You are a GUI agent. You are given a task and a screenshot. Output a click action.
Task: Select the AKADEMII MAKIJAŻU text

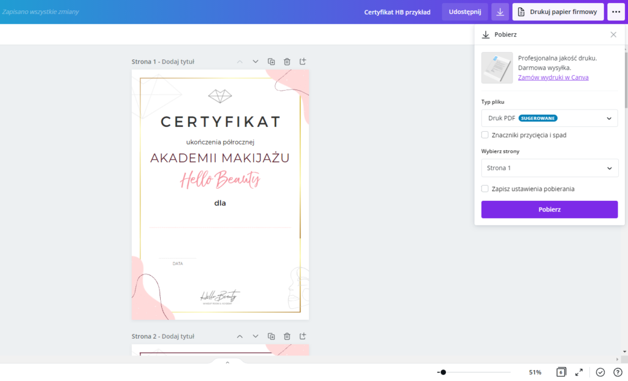pos(220,158)
